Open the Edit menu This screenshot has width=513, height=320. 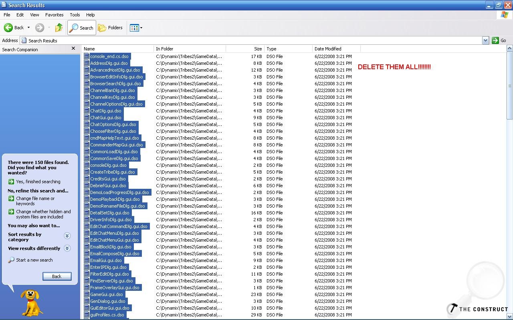(20, 15)
